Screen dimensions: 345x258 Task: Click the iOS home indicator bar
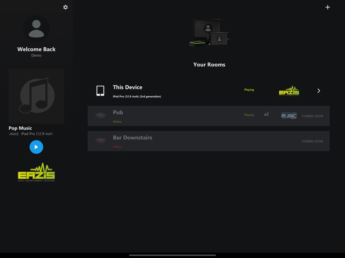pos(172,255)
